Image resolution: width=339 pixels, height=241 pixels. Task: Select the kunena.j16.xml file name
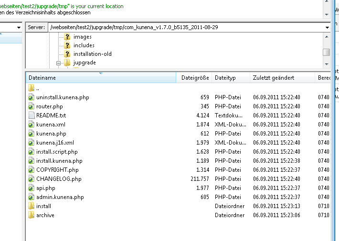click(x=55, y=143)
